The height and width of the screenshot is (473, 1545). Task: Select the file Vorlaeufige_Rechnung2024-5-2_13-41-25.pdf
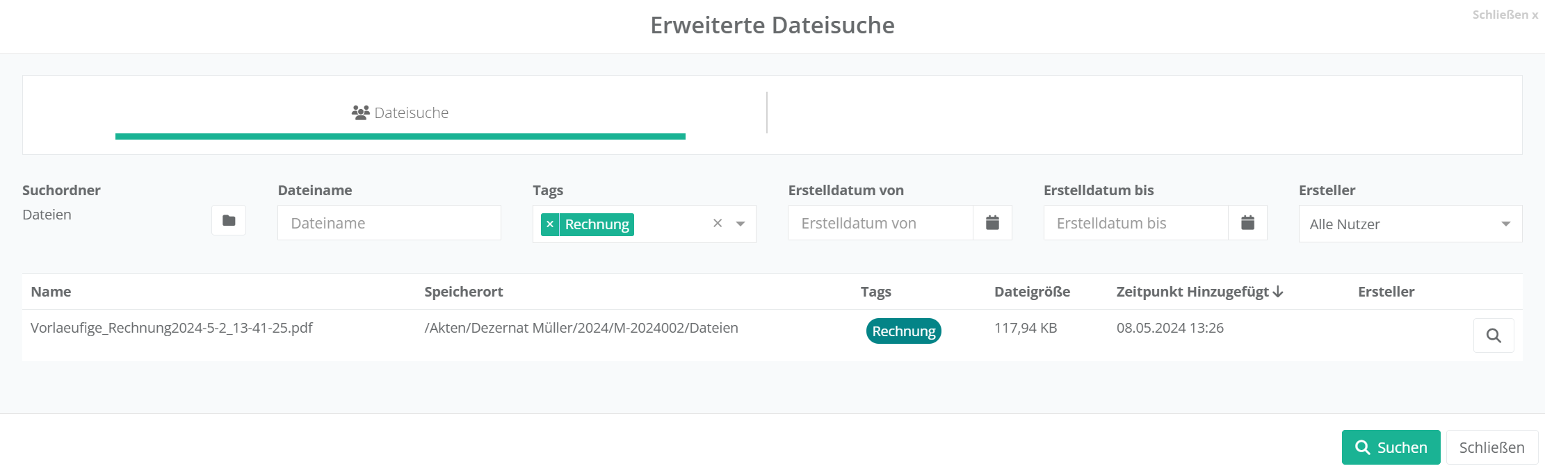coord(172,328)
